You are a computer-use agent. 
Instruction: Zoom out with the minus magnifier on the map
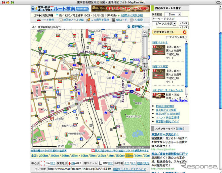(145, 33)
